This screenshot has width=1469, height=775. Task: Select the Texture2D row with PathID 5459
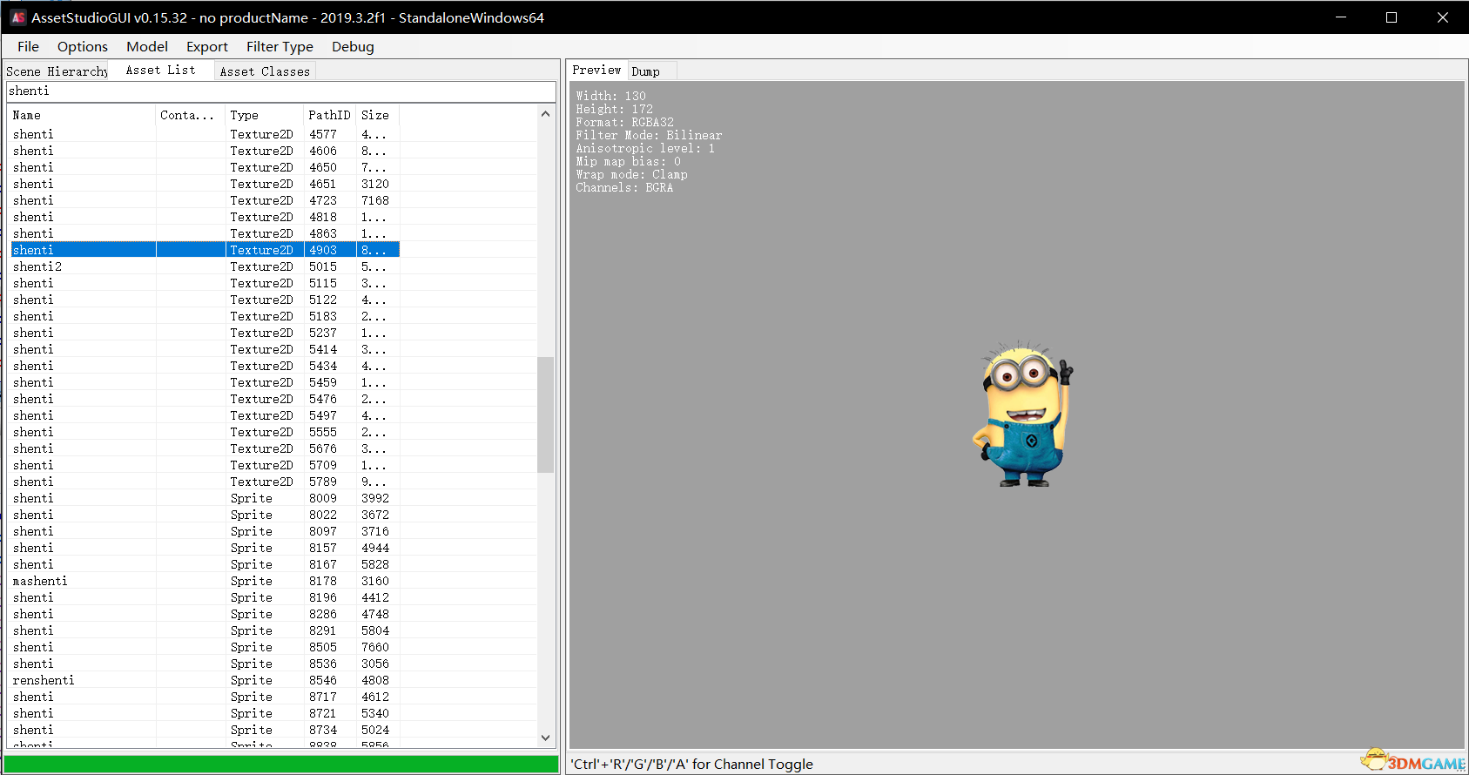click(205, 382)
